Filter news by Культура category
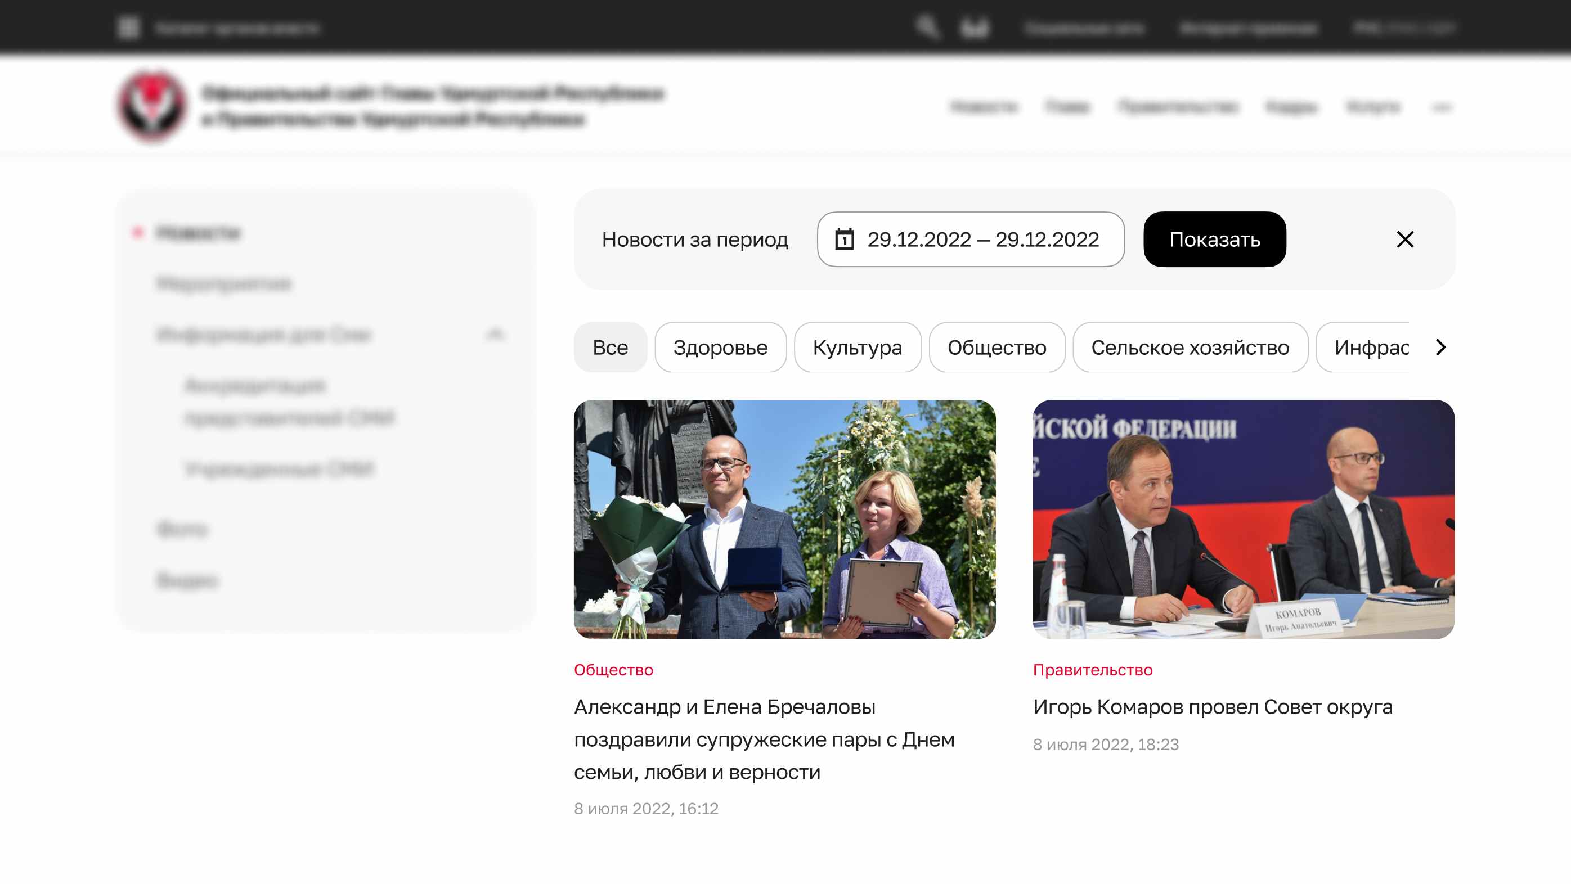The height and width of the screenshot is (884, 1571). (x=857, y=348)
